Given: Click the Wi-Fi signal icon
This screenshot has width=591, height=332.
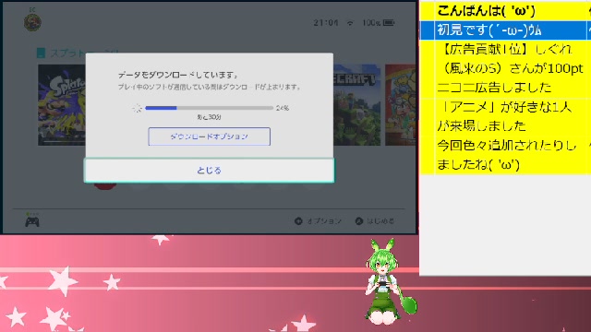Looking at the screenshot, I should pos(350,23).
